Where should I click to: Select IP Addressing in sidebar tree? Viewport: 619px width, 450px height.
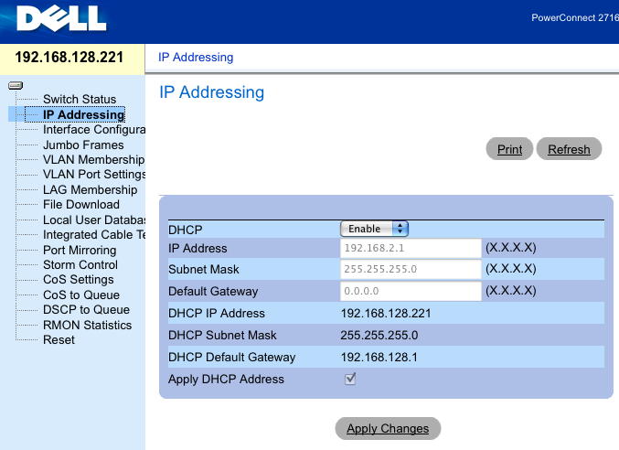click(x=84, y=114)
